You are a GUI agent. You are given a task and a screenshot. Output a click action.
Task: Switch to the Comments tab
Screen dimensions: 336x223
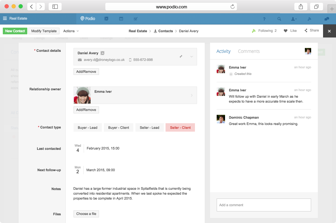(248, 51)
